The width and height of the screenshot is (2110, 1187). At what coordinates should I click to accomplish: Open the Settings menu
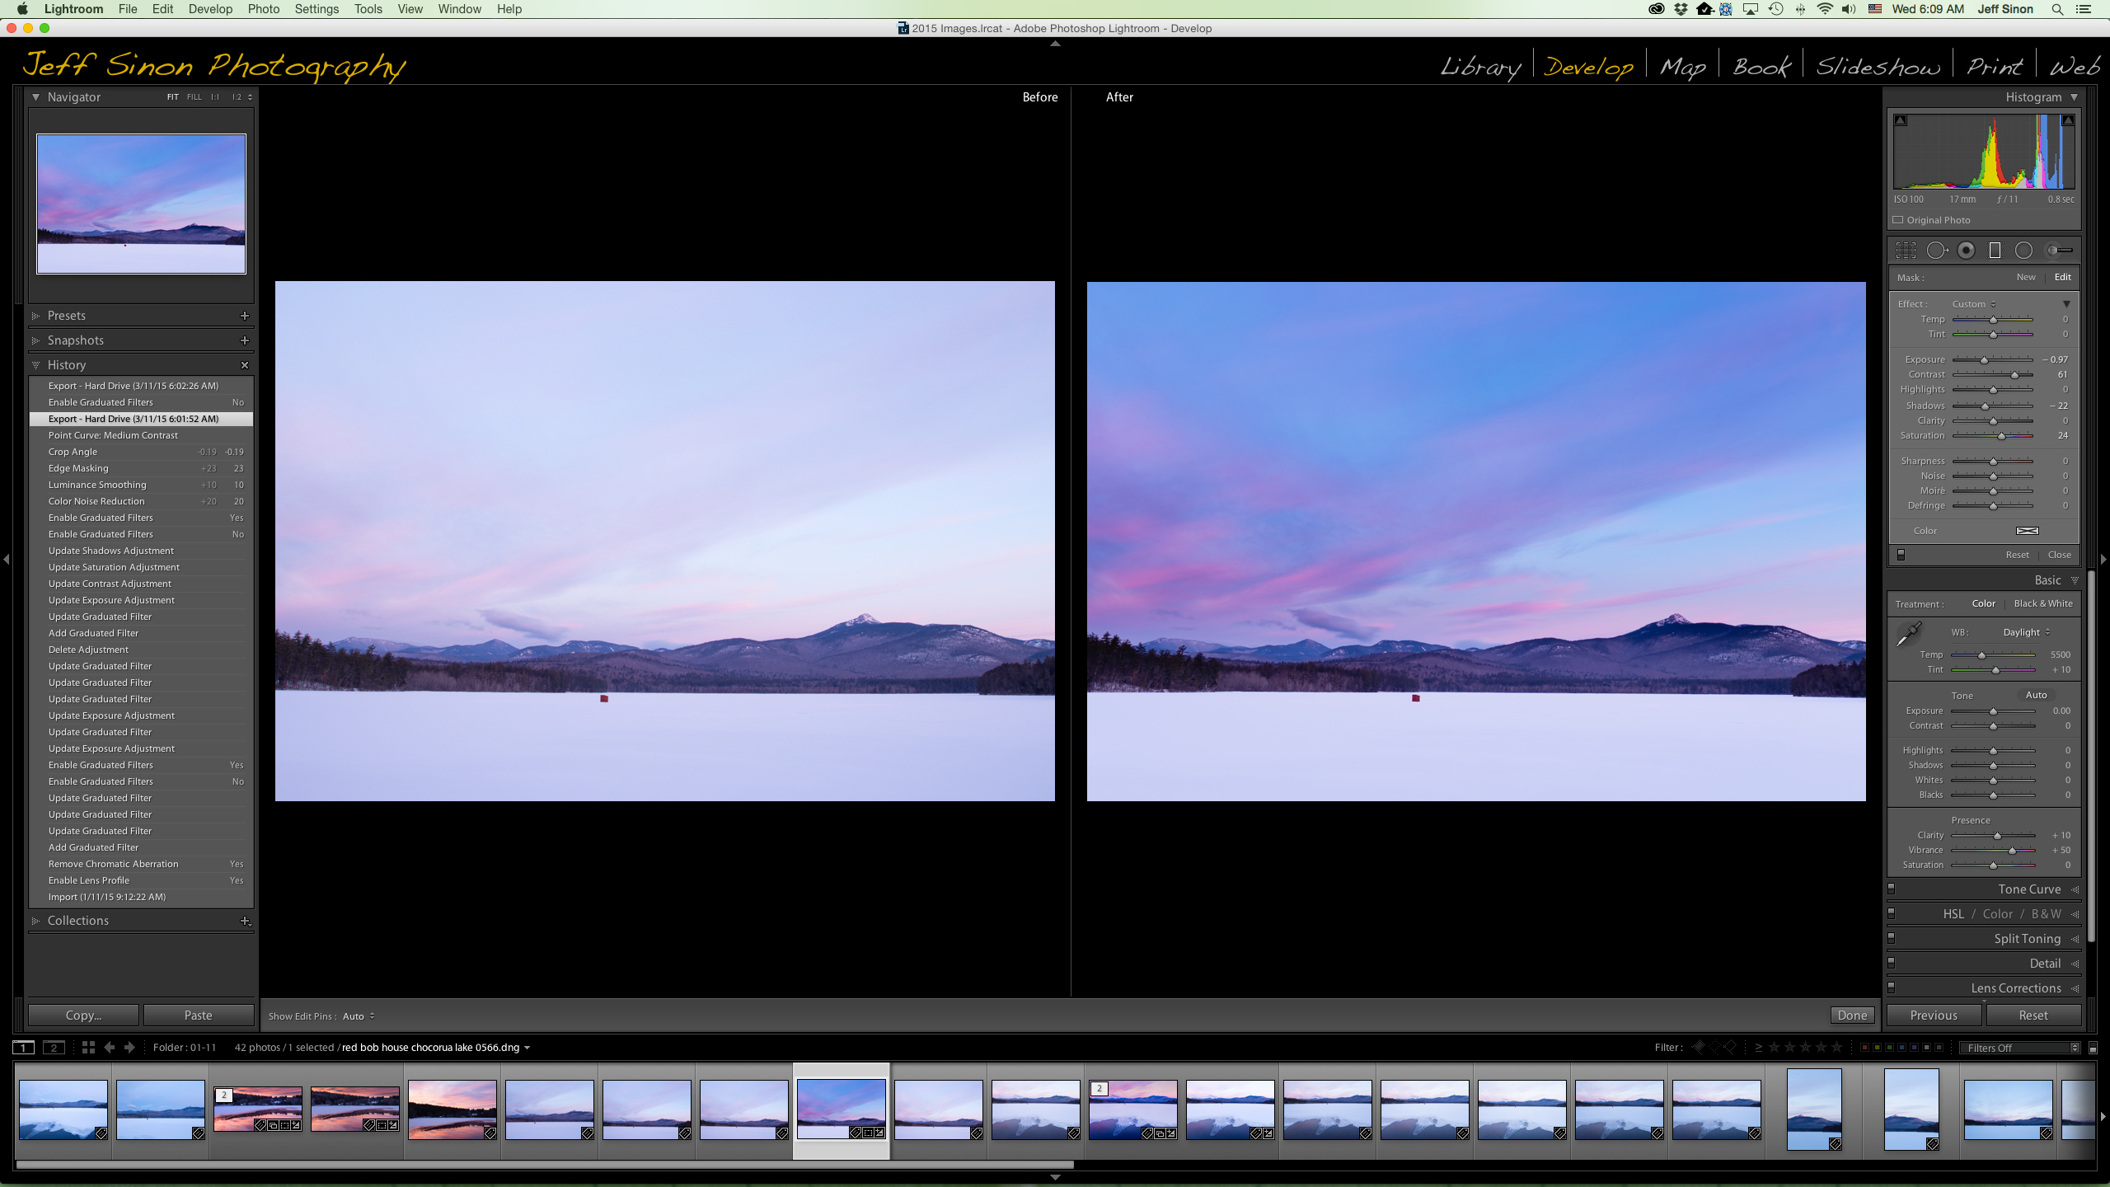[316, 9]
